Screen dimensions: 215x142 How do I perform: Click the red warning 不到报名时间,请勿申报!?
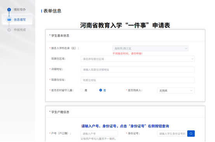pos(128,54)
